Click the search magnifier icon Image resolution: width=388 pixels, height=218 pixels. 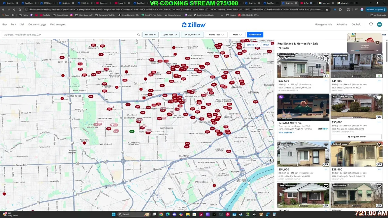[x=139, y=35]
